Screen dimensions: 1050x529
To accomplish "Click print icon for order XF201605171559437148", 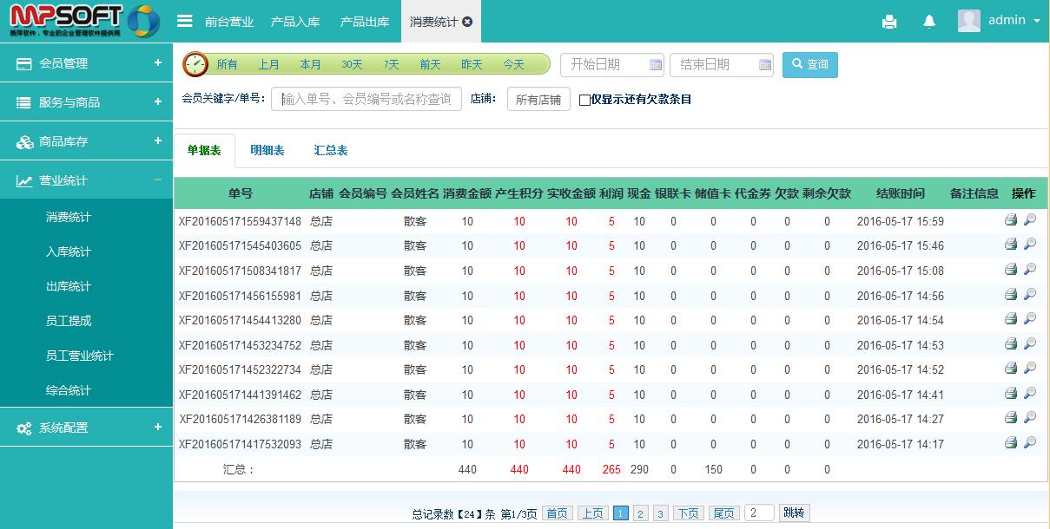I will coord(1011,220).
